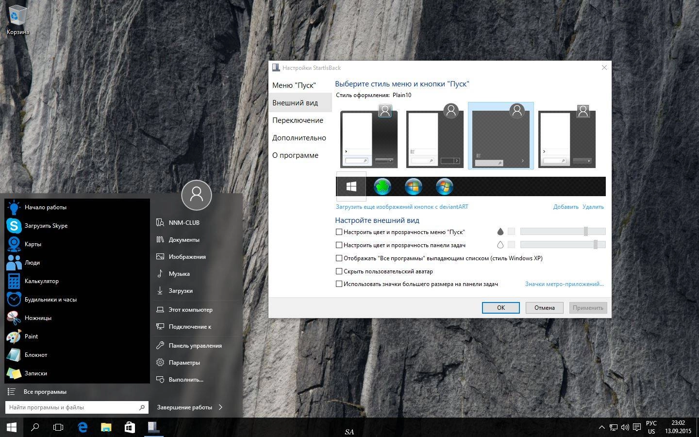Switch to О программе settings tab

pos(300,155)
